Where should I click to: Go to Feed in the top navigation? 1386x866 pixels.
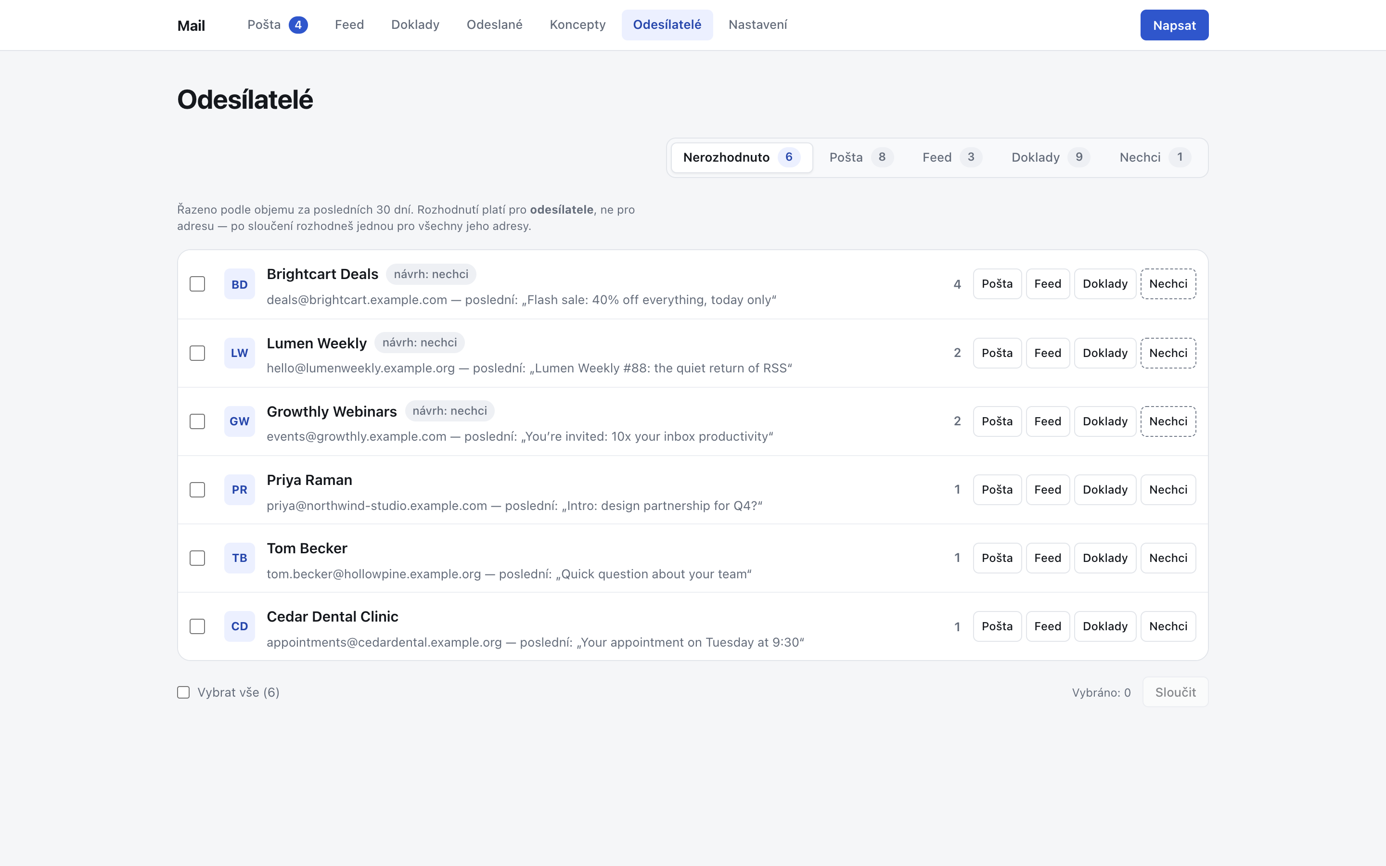coord(349,25)
